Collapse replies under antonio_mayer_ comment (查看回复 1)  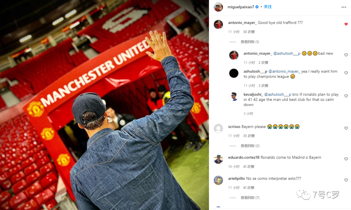click(250, 42)
